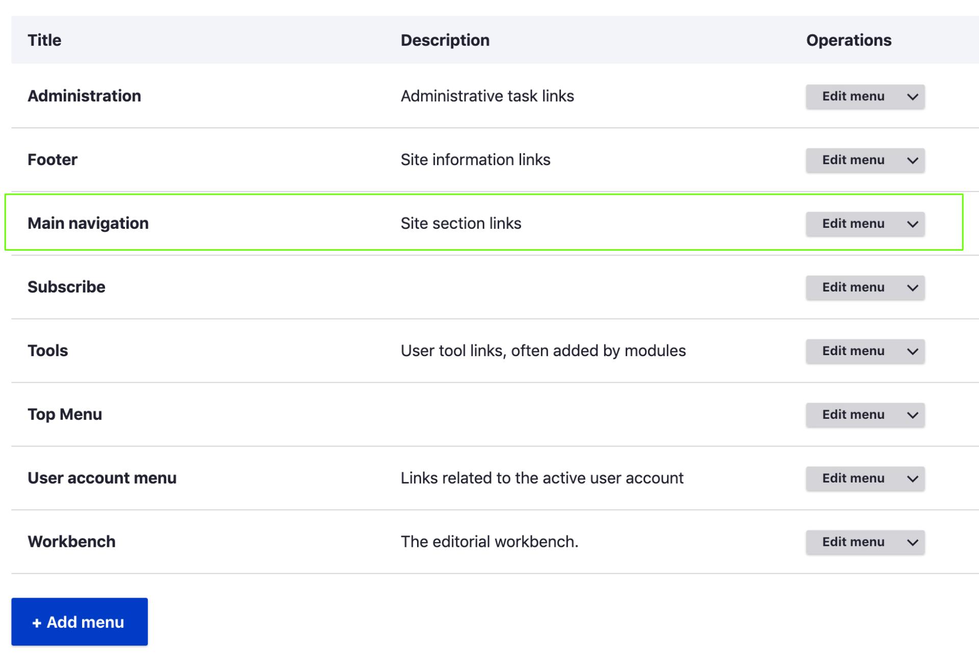Expand the operations arrow in Footer row
The width and height of the screenshot is (979, 668).
tap(913, 160)
